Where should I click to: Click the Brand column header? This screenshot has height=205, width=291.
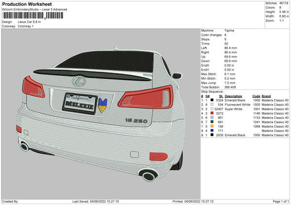coord(266,96)
